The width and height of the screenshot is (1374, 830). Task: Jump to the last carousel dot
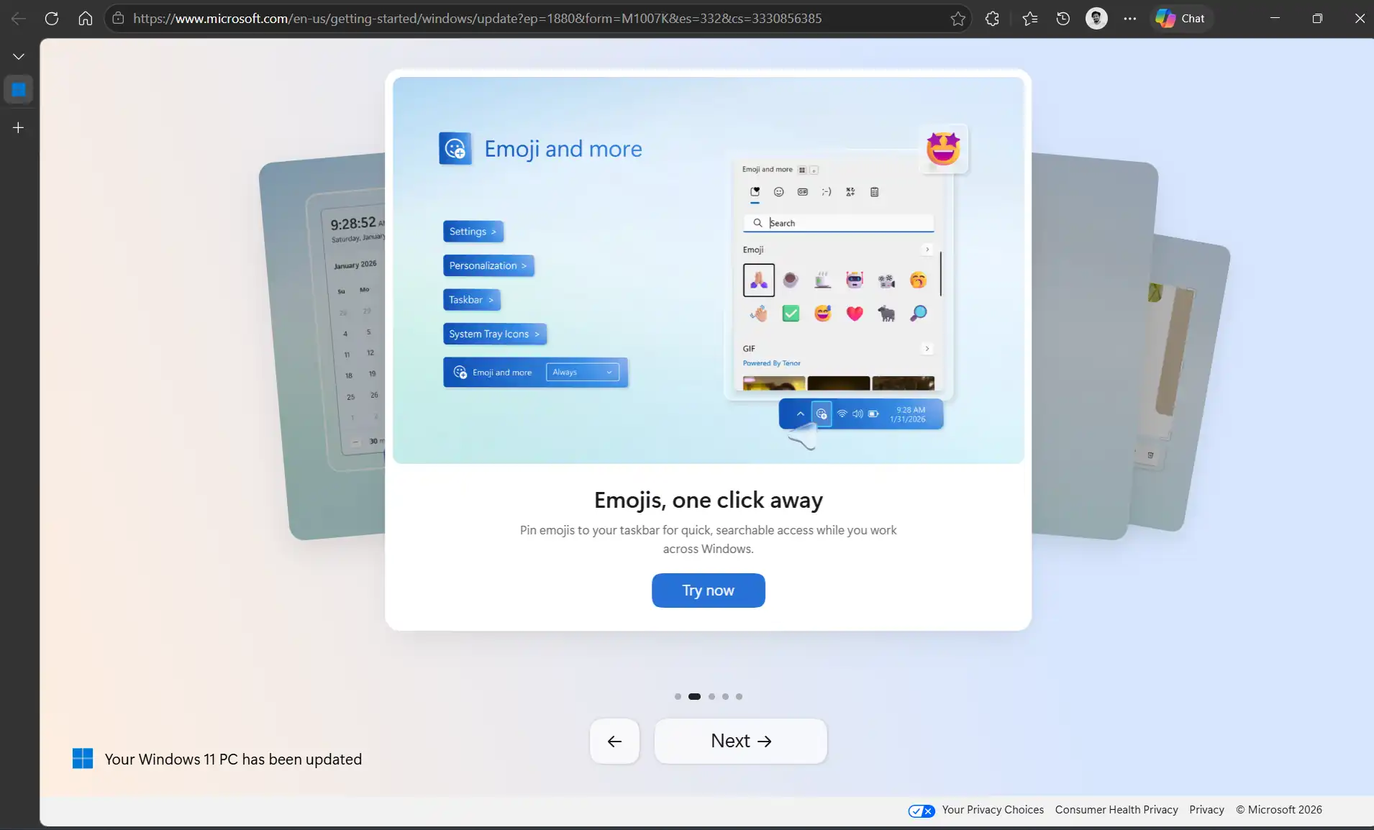click(x=739, y=696)
